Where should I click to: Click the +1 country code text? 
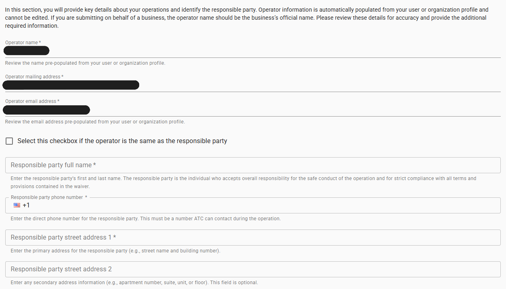coord(27,205)
